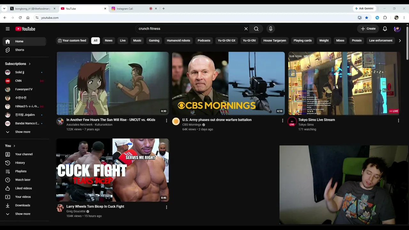Select the Yu-Gi-Oh! GX filter chip
Screen dimensions: 409x230
tap(227, 41)
